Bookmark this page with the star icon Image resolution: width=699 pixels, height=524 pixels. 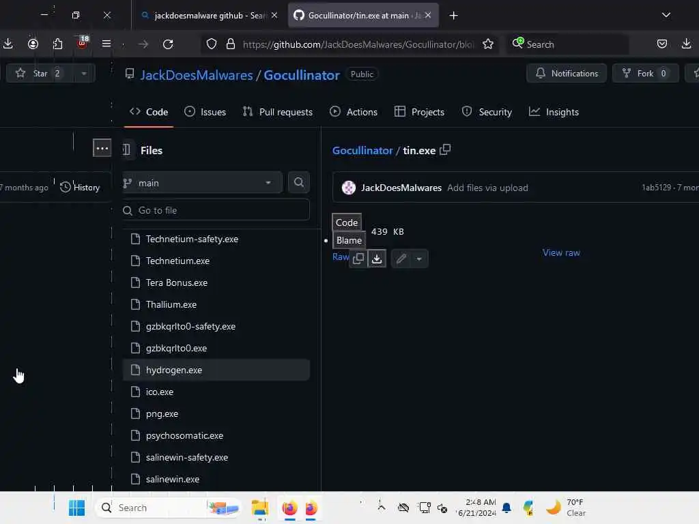[488, 44]
